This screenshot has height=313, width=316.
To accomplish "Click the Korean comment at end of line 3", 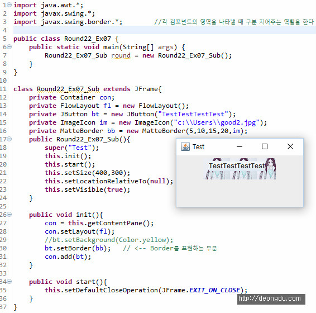I will click(234, 22).
